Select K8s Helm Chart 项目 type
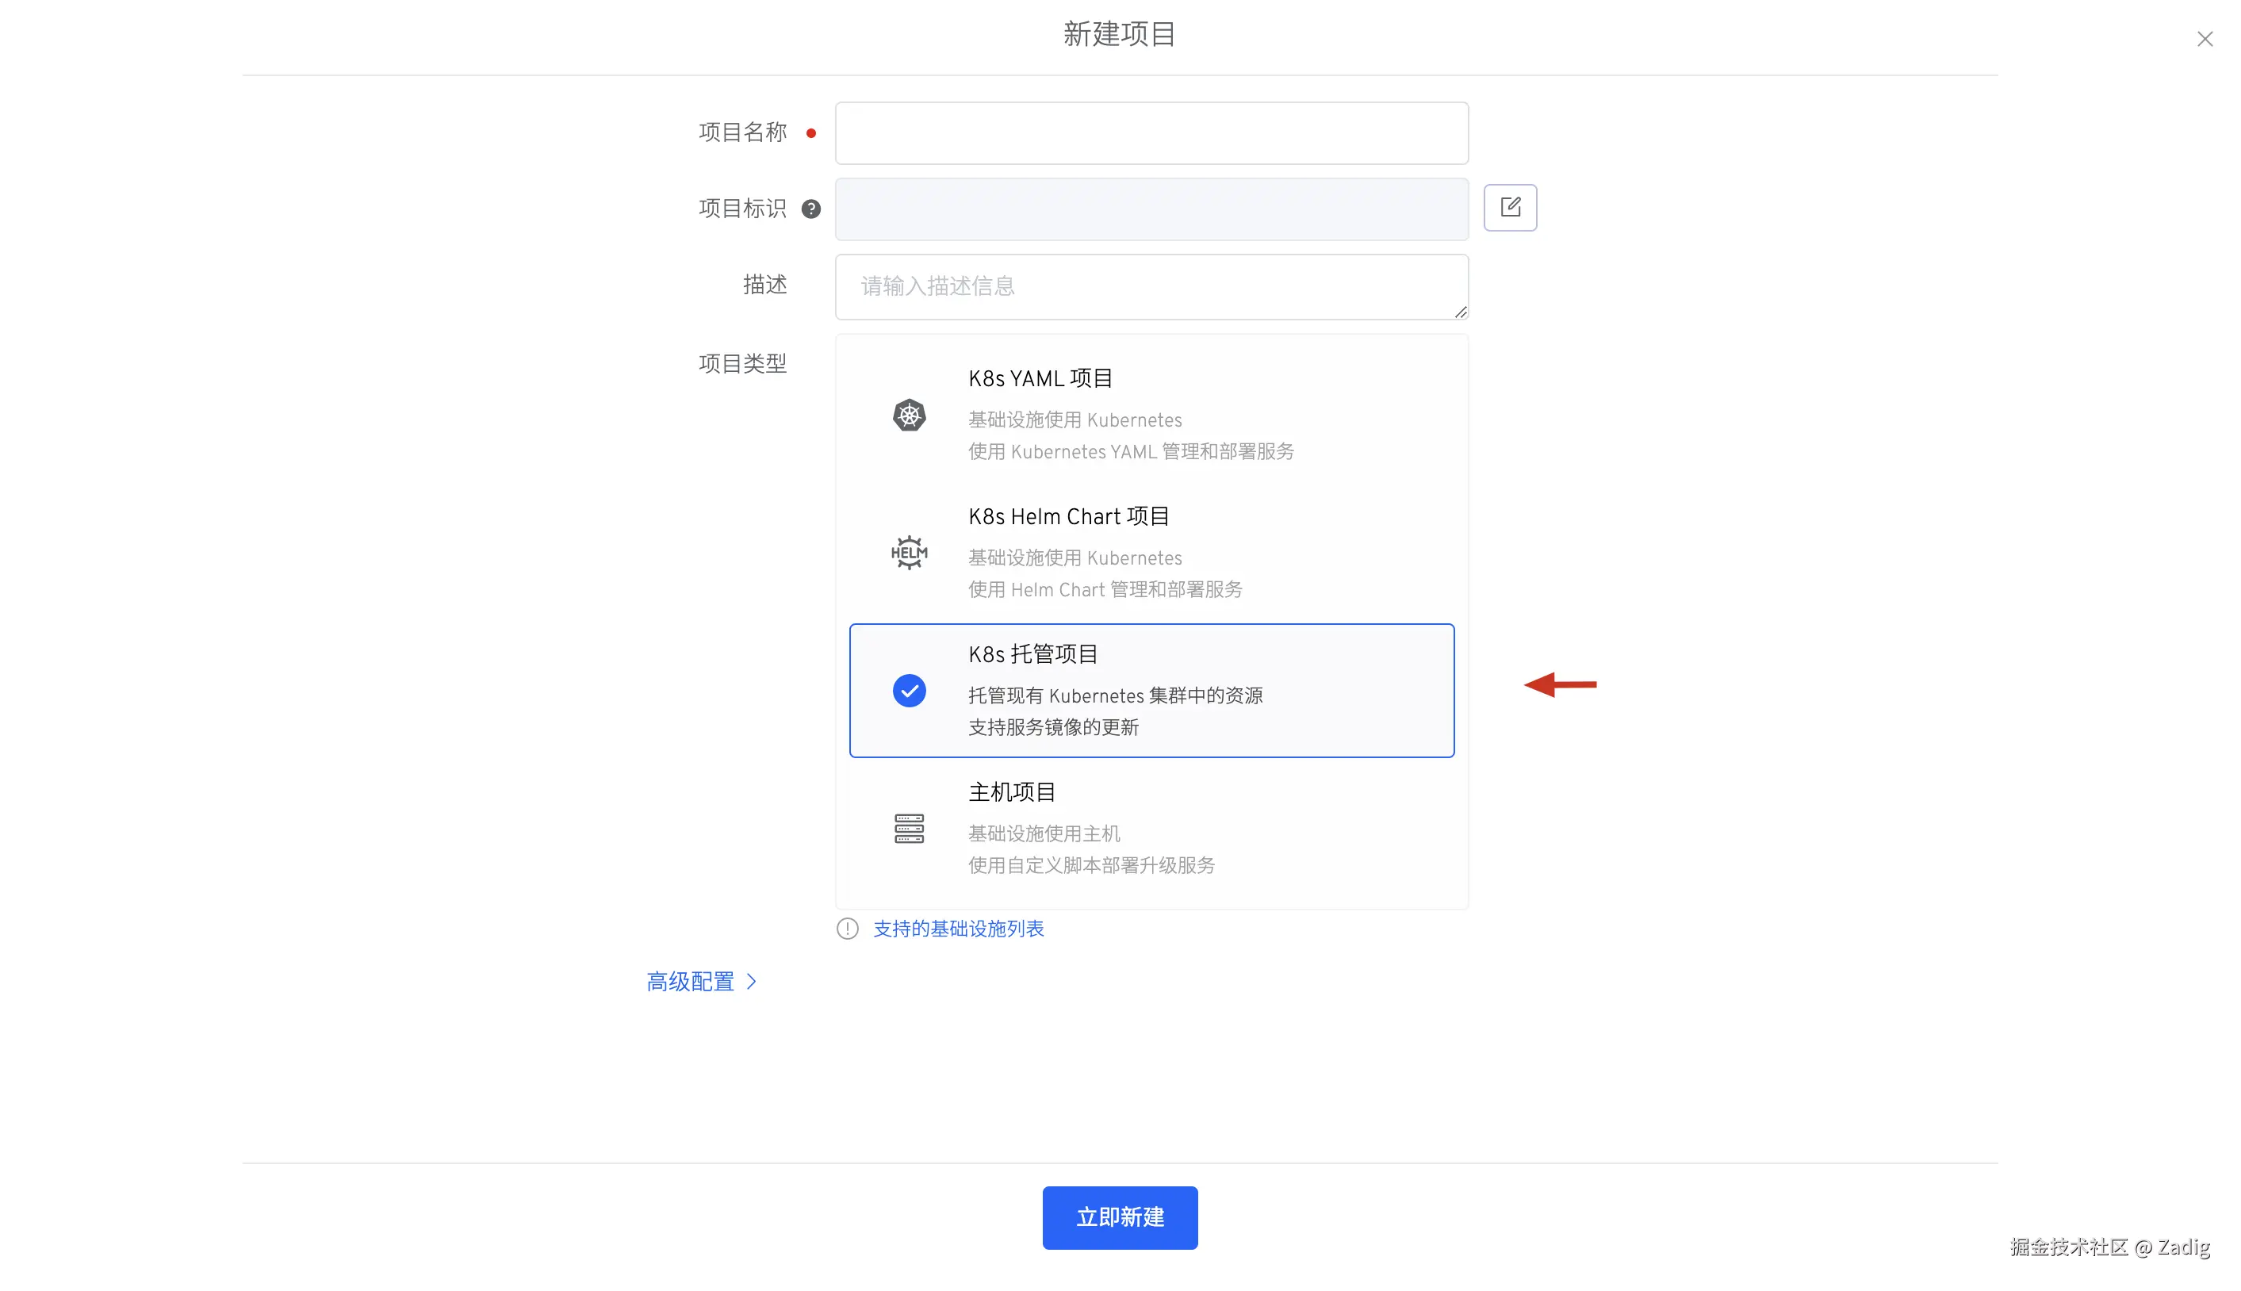The width and height of the screenshot is (2241, 1291). click(x=1151, y=551)
